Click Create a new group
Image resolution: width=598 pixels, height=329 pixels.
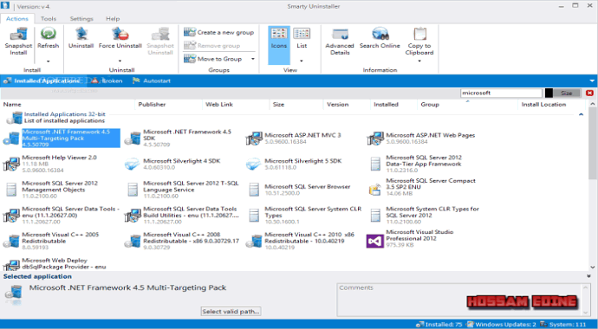click(218, 32)
